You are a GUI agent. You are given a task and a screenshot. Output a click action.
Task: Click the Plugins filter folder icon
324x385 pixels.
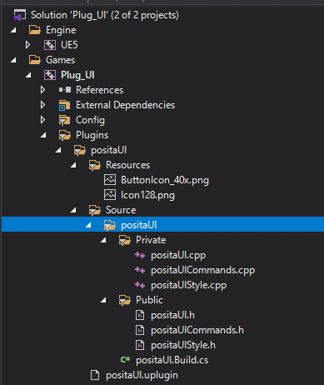click(x=64, y=135)
